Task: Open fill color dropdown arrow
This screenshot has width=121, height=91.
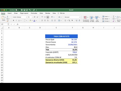Action: [32, 20]
